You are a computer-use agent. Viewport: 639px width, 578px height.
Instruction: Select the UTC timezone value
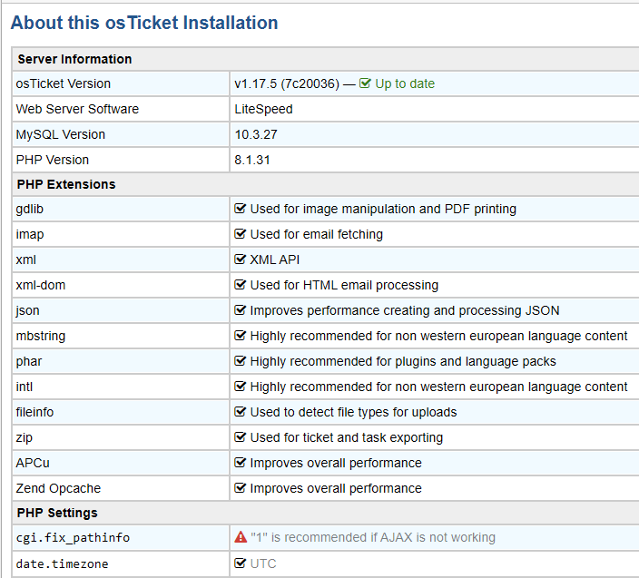pos(263,563)
